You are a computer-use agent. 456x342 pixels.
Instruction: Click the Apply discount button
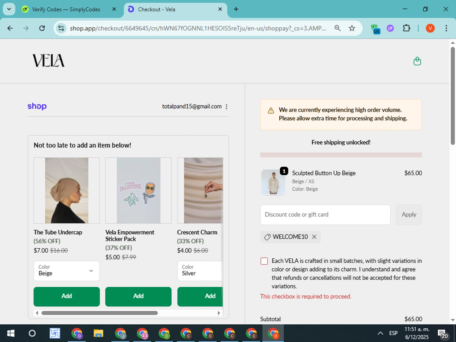point(409,215)
